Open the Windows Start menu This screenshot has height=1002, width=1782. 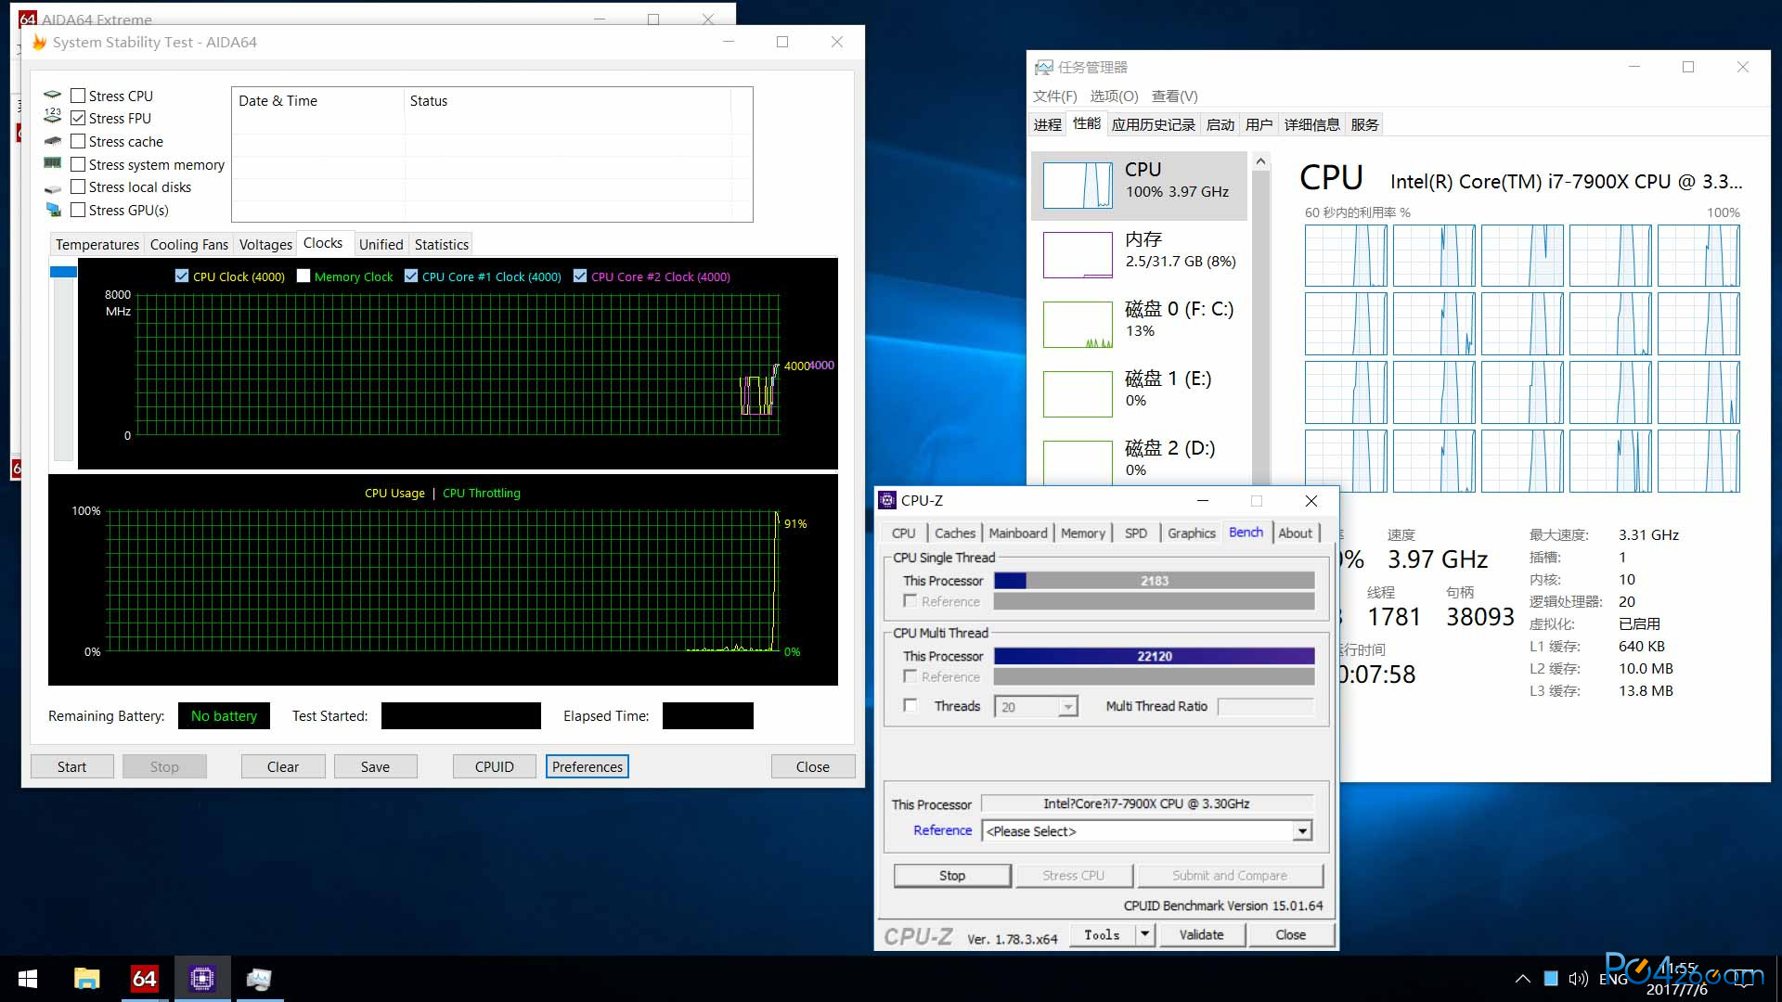[28, 979]
